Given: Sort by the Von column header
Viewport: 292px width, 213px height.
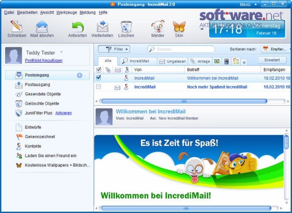Looking at the screenshot, I should (x=158, y=70).
